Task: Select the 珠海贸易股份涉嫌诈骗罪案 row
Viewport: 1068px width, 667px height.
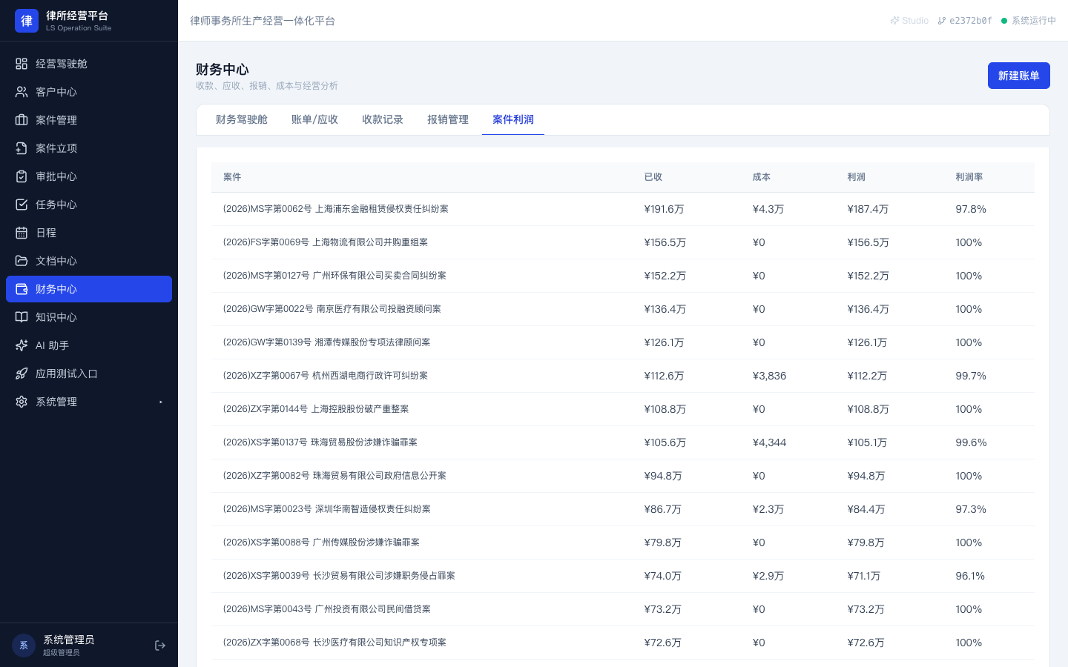Action: click(x=623, y=442)
